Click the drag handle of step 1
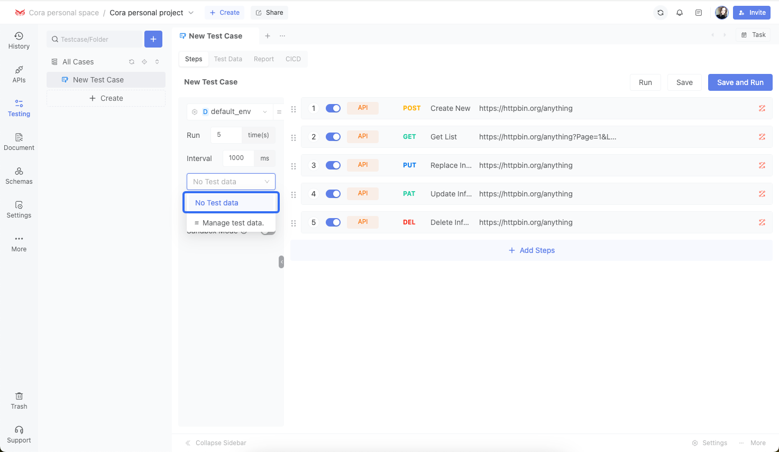 294,109
